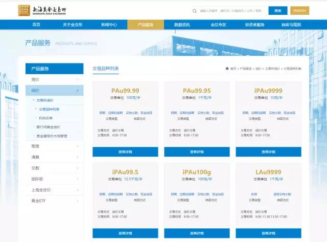
Task: Click 交易所询价 link in the breadcrumb
Action: click(272, 69)
